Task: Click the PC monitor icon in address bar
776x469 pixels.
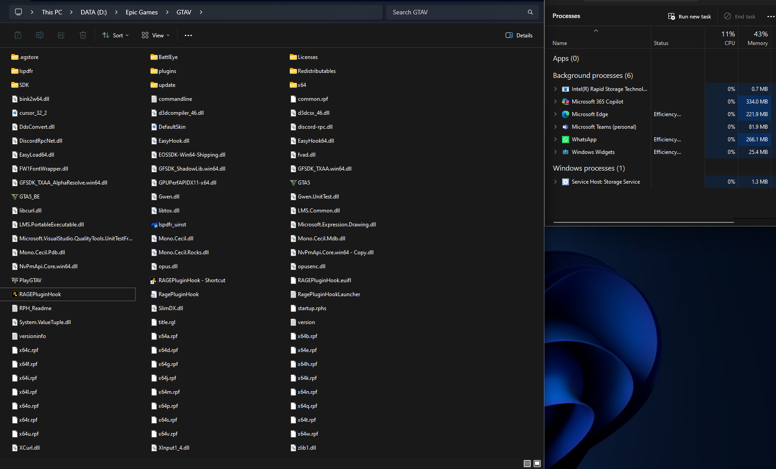Action: (x=18, y=12)
